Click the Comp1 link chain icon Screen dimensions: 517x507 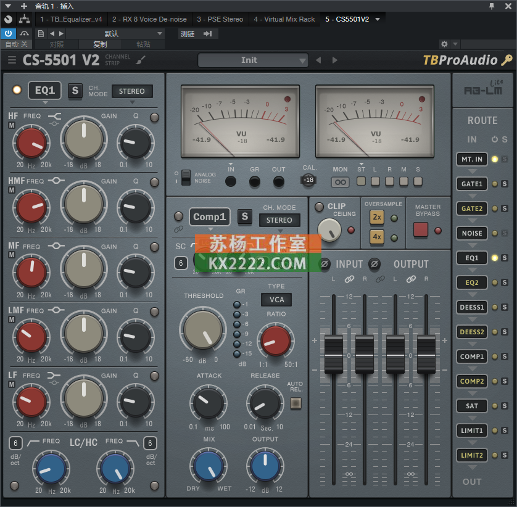[178, 229]
